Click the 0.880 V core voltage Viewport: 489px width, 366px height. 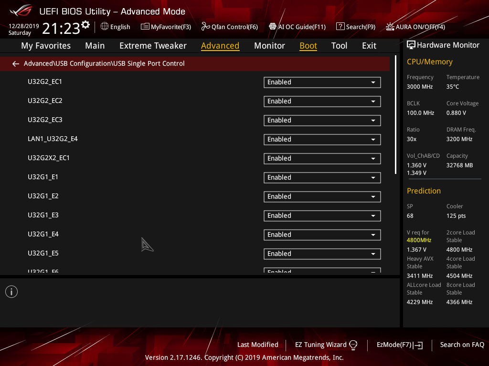[x=456, y=113]
